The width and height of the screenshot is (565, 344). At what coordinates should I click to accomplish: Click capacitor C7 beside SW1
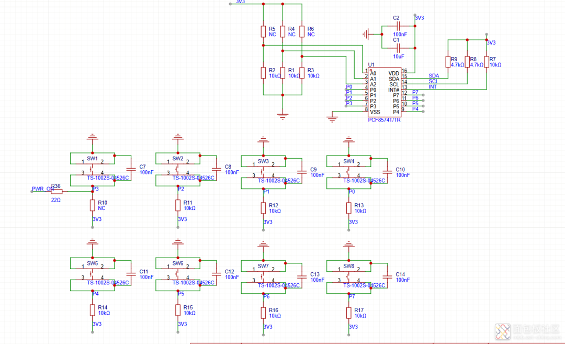tap(131, 169)
